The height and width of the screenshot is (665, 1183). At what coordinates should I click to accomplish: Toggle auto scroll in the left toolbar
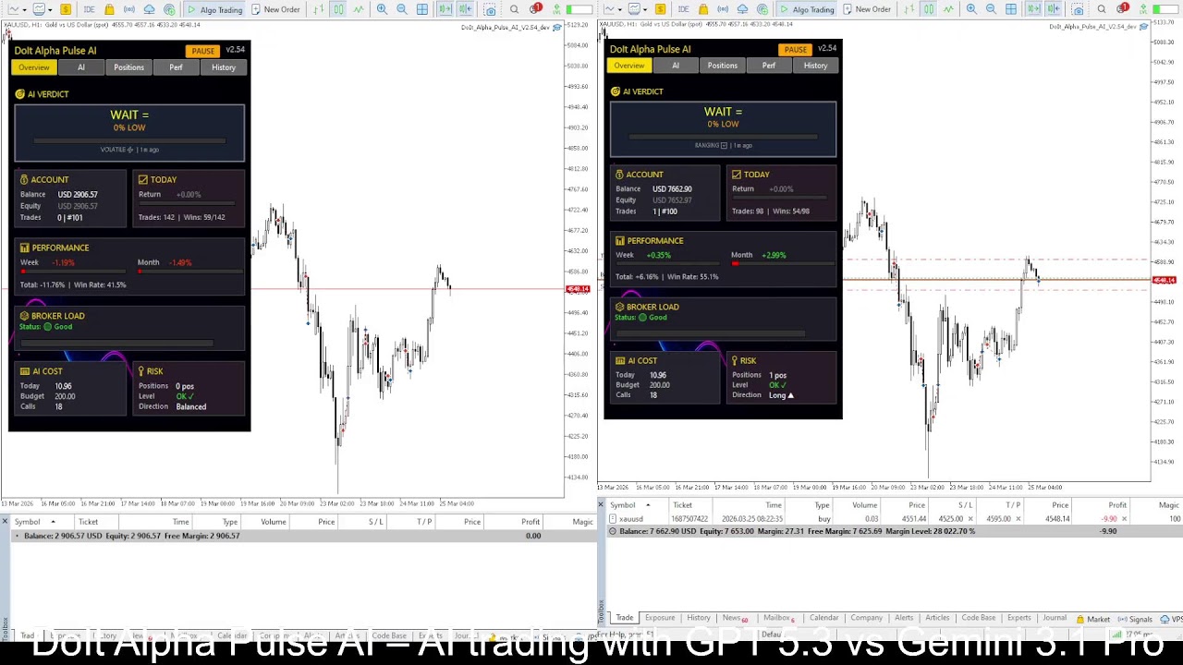tap(445, 9)
